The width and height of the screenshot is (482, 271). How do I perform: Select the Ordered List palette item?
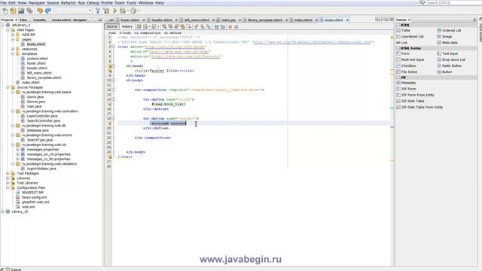pos(449,30)
